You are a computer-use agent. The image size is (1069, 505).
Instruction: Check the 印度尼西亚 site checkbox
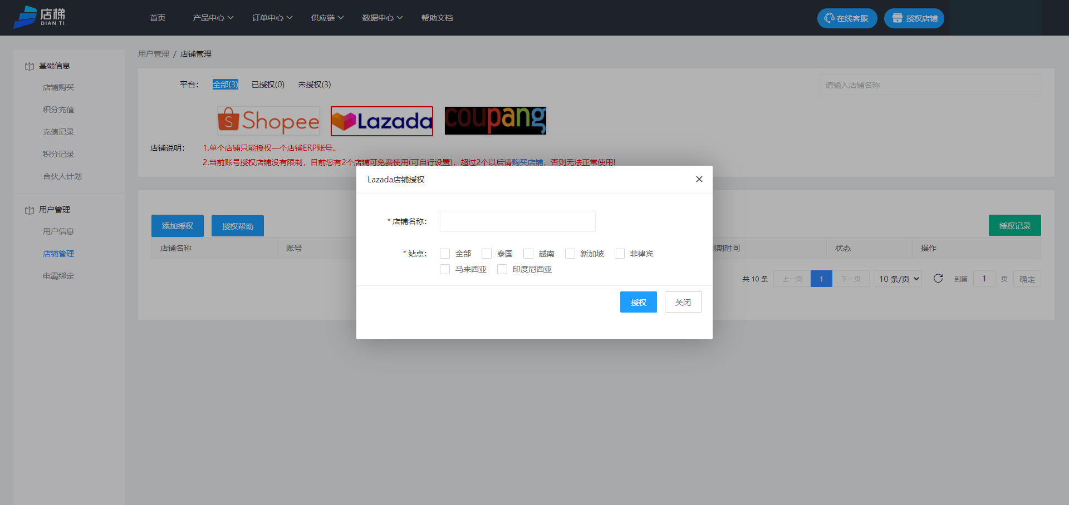coord(502,269)
